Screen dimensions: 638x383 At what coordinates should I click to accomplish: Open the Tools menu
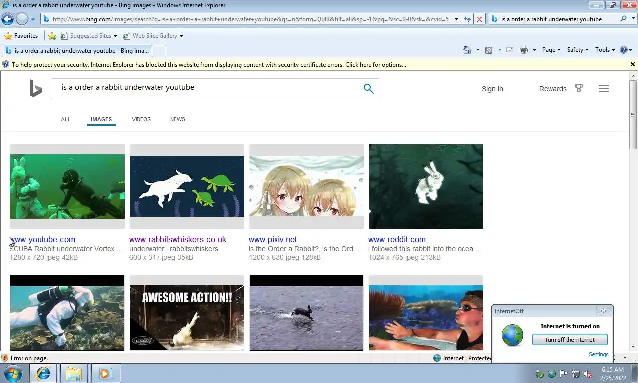pyautogui.click(x=605, y=50)
